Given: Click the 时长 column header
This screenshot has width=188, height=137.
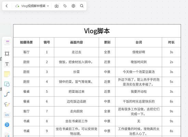Looking at the screenshot, I should 171,42.
